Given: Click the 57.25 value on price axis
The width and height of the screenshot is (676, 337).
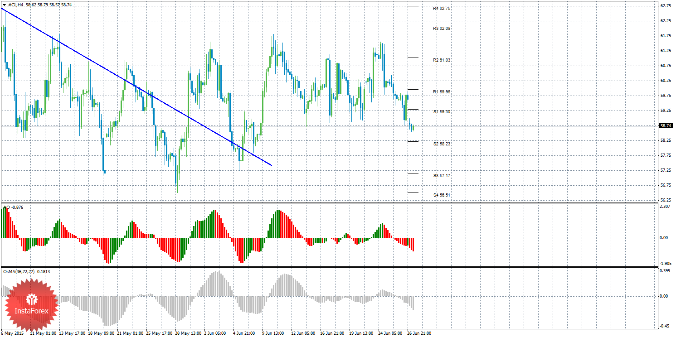Looking at the screenshot, I should point(666,170).
